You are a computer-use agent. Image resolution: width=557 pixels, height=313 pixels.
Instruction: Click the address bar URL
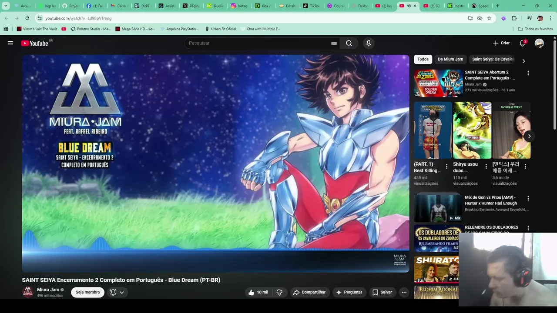(78, 18)
